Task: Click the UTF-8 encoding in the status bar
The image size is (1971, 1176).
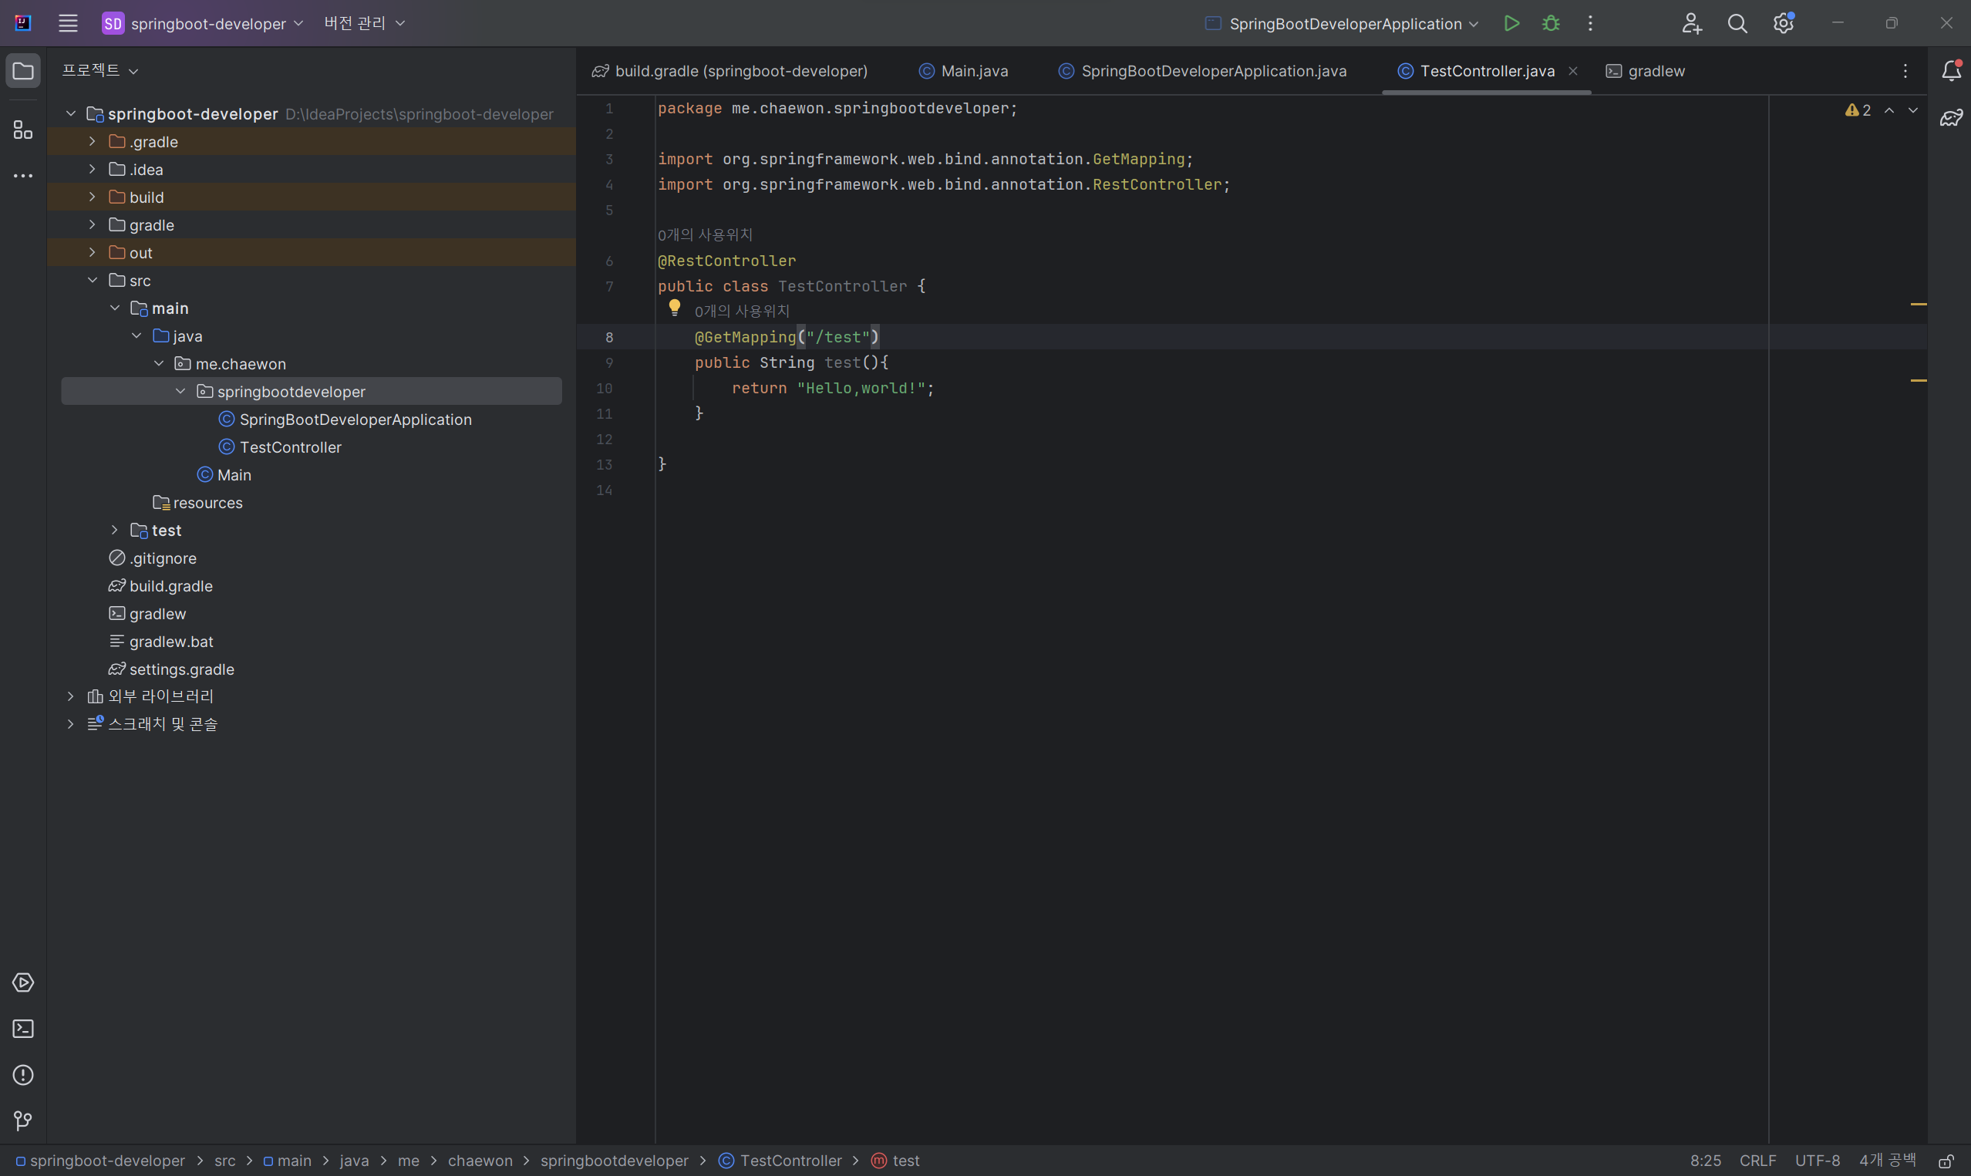Action: point(1817,1161)
